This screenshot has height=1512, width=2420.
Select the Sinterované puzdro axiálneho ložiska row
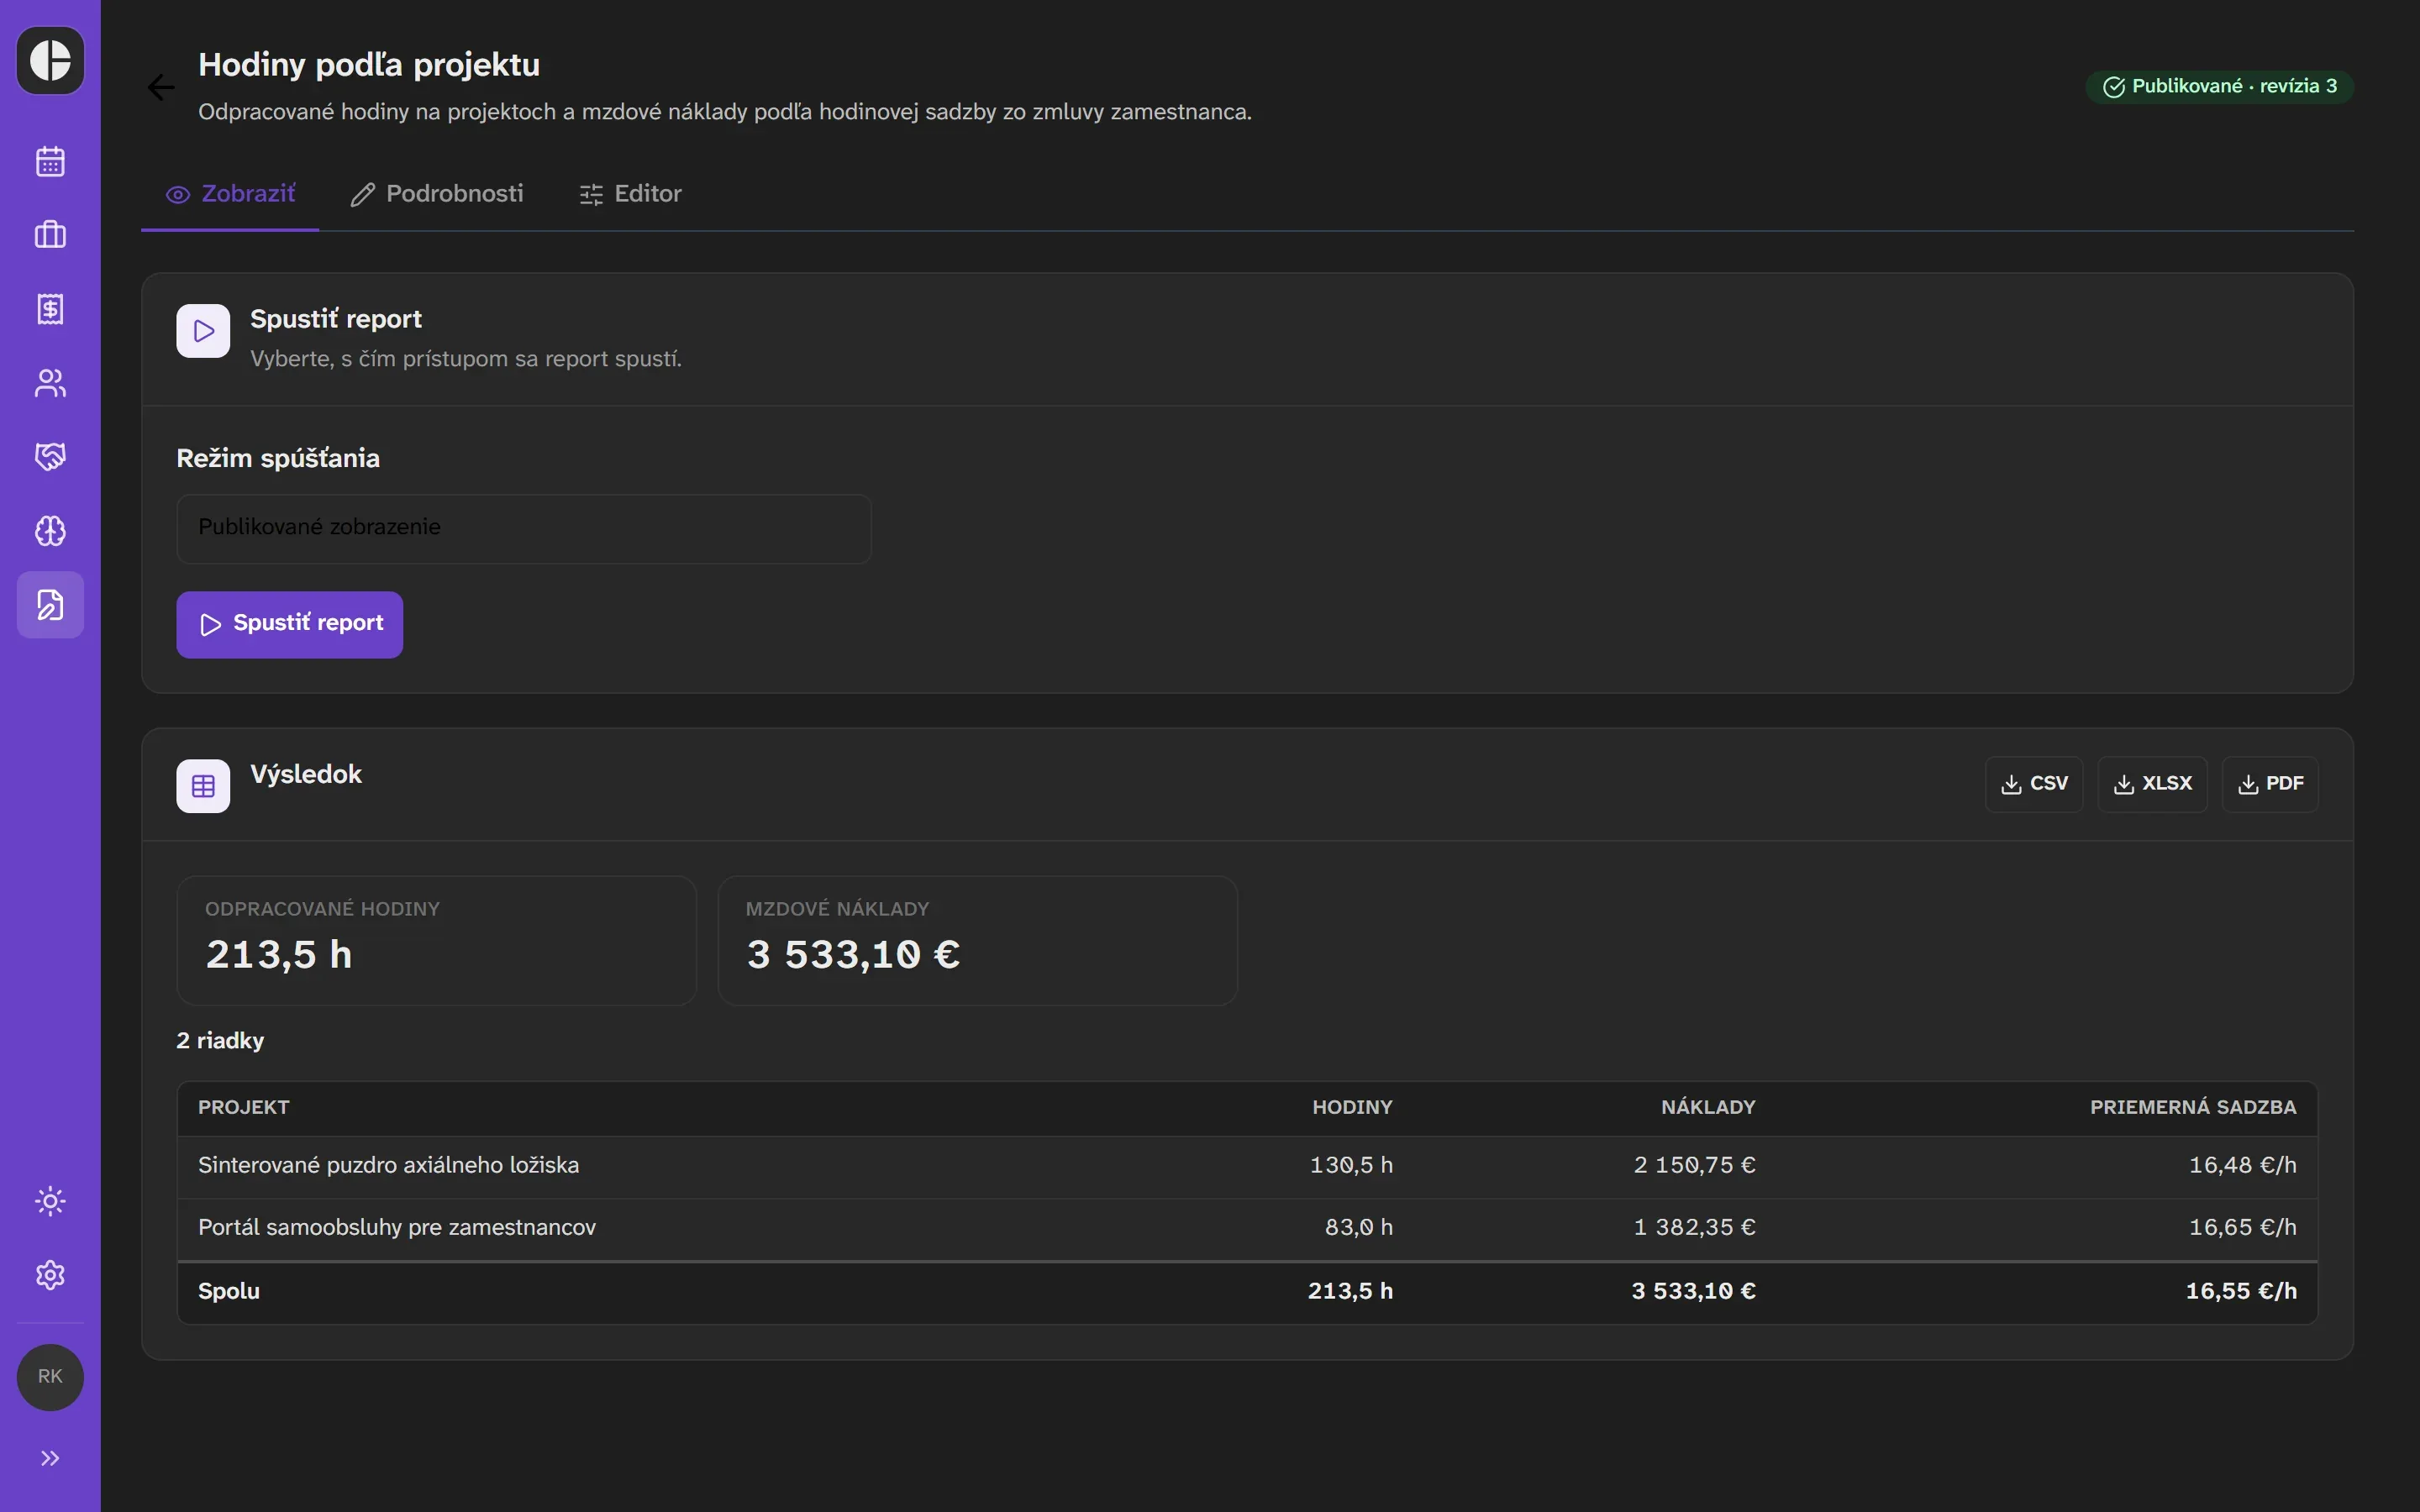coord(1247,1166)
